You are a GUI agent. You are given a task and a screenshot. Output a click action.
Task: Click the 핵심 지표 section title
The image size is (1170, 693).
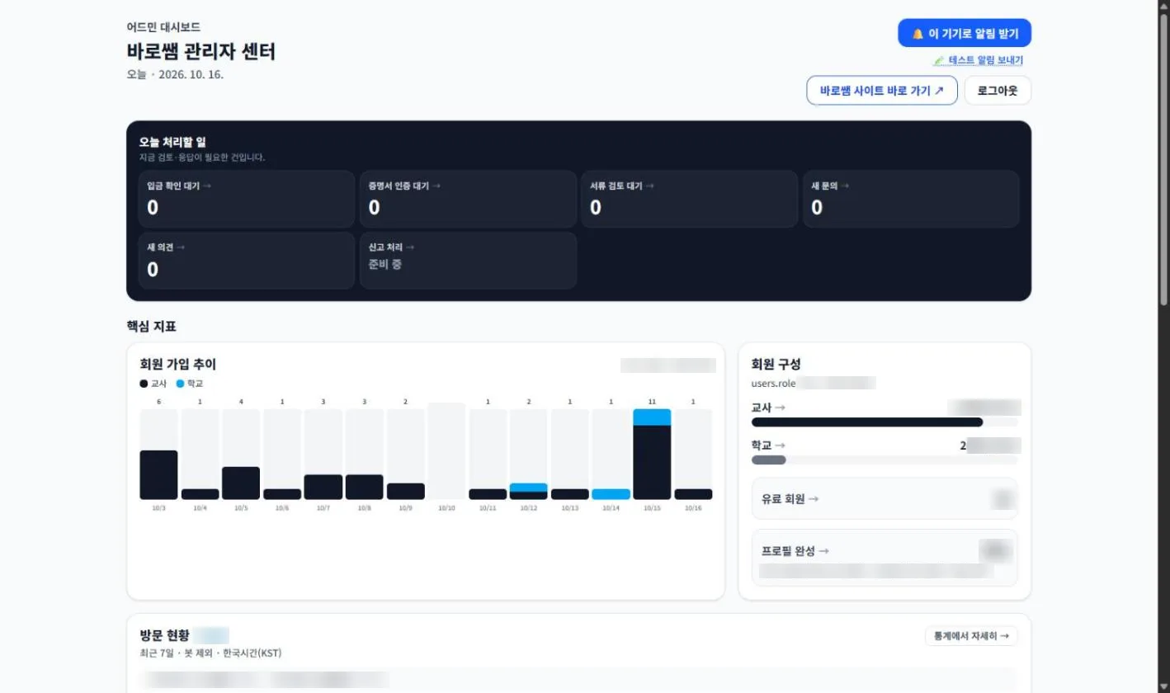(151, 326)
